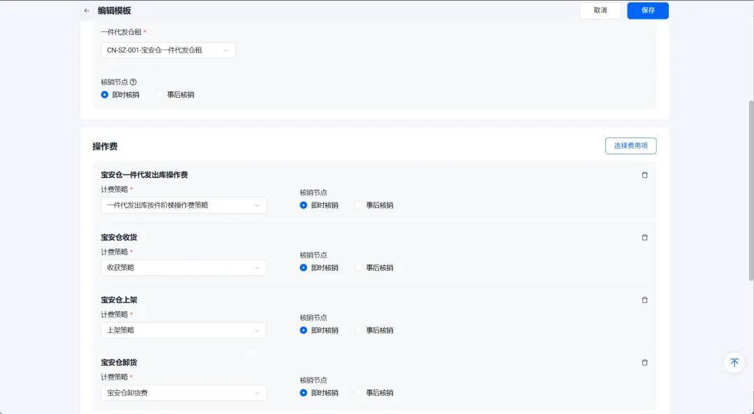This screenshot has height=414, width=754.
Task: Delete the 宝安仓上架 fee item
Action: [x=645, y=300]
